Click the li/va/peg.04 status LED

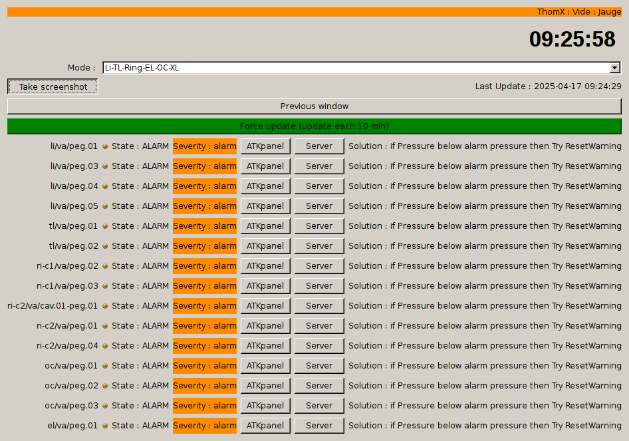point(105,186)
